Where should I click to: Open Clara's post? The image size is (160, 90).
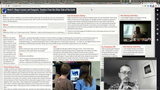pyautogui.click(x=34, y=18)
